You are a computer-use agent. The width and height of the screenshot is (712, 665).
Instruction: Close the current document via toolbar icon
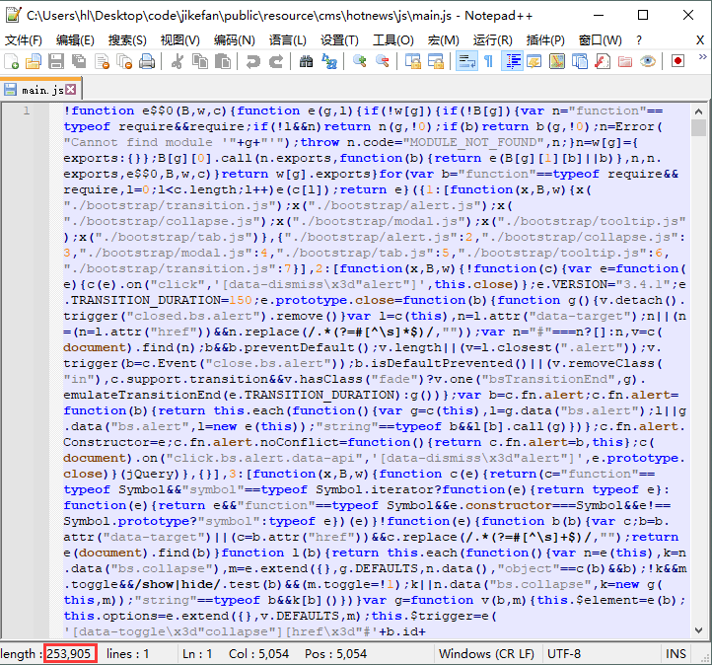(x=102, y=61)
